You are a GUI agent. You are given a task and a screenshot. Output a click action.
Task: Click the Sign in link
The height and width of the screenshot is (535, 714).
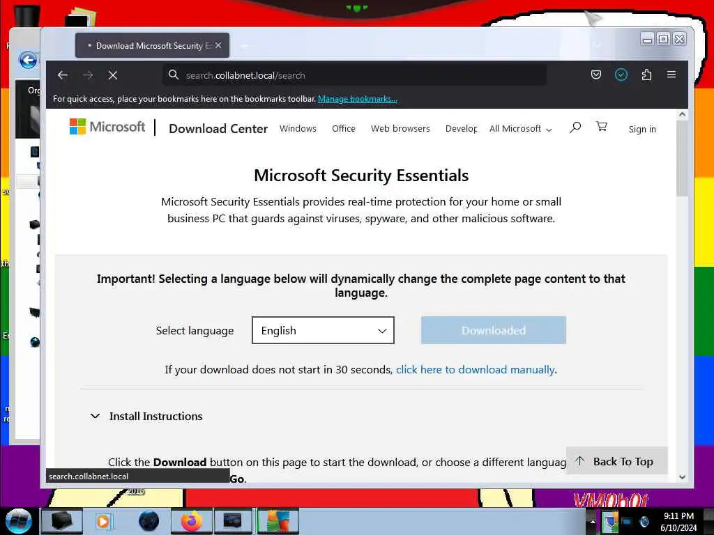coord(642,129)
